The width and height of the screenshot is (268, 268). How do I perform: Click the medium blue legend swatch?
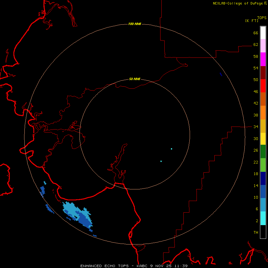click(x=263, y=191)
